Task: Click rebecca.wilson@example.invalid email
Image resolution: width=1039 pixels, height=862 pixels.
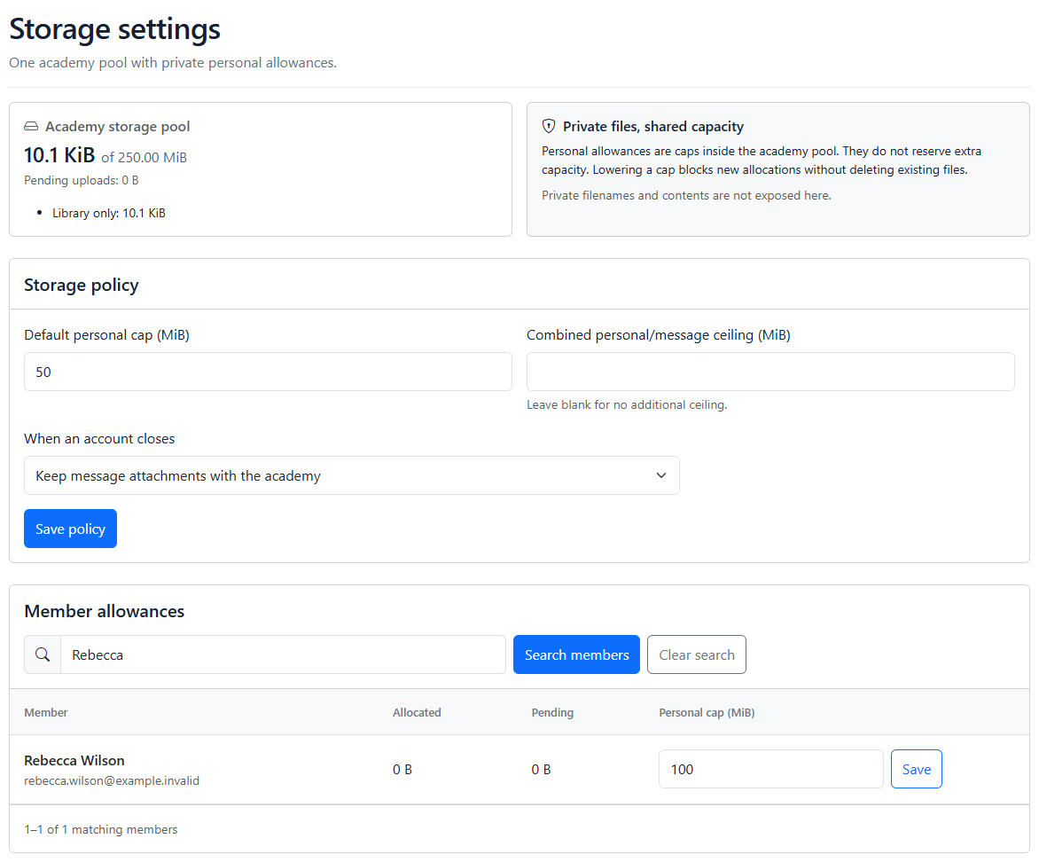Action: coord(112,781)
